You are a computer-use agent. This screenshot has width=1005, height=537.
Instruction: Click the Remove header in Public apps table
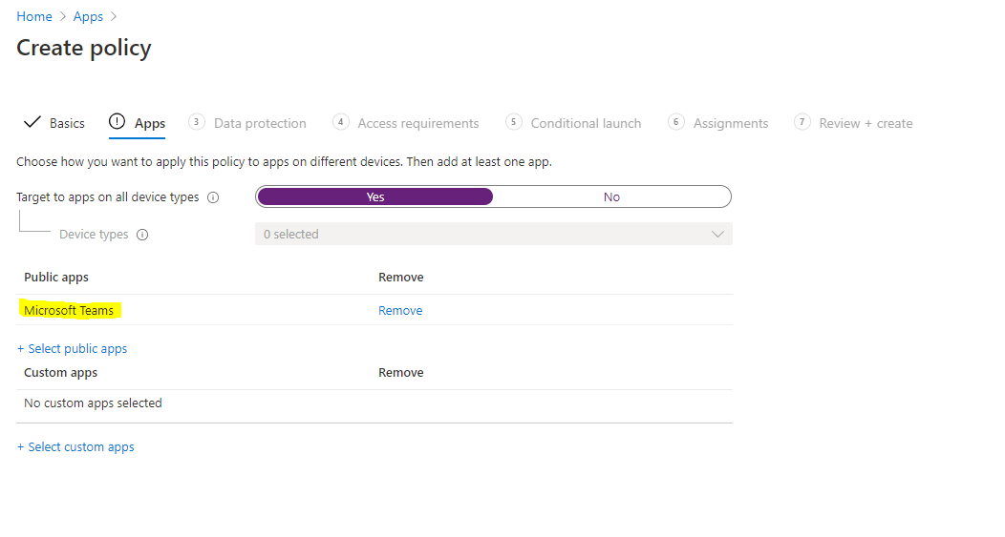click(400, 278)
